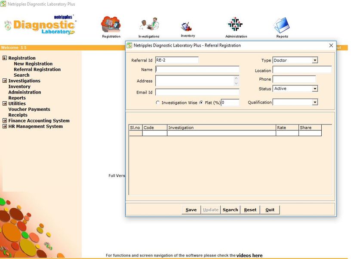Viewport: 351px width, 259px height.
Task: Expand the Investigations tree node
Action: (x=4, y=81)
